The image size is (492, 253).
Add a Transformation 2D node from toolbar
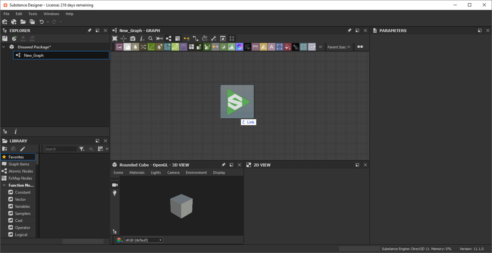point(279,47)
